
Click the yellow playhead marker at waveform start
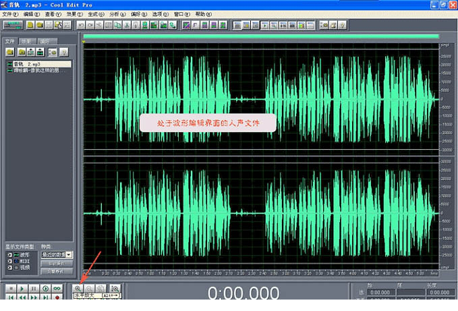pyautogui.click(x=84, y=43)
